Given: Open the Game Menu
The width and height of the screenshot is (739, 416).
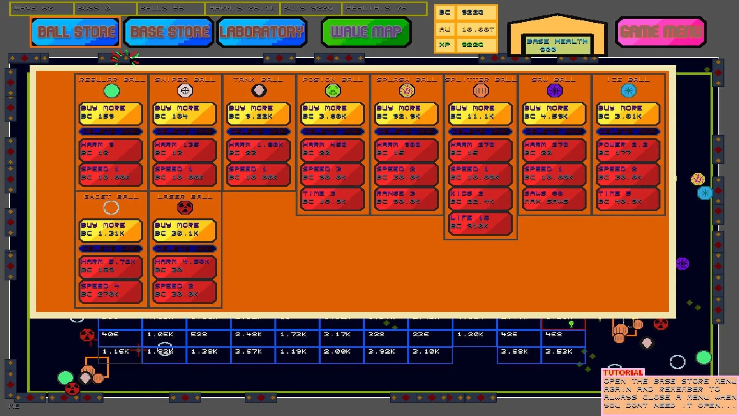Looking at the screenshot, I should [660, 32].
